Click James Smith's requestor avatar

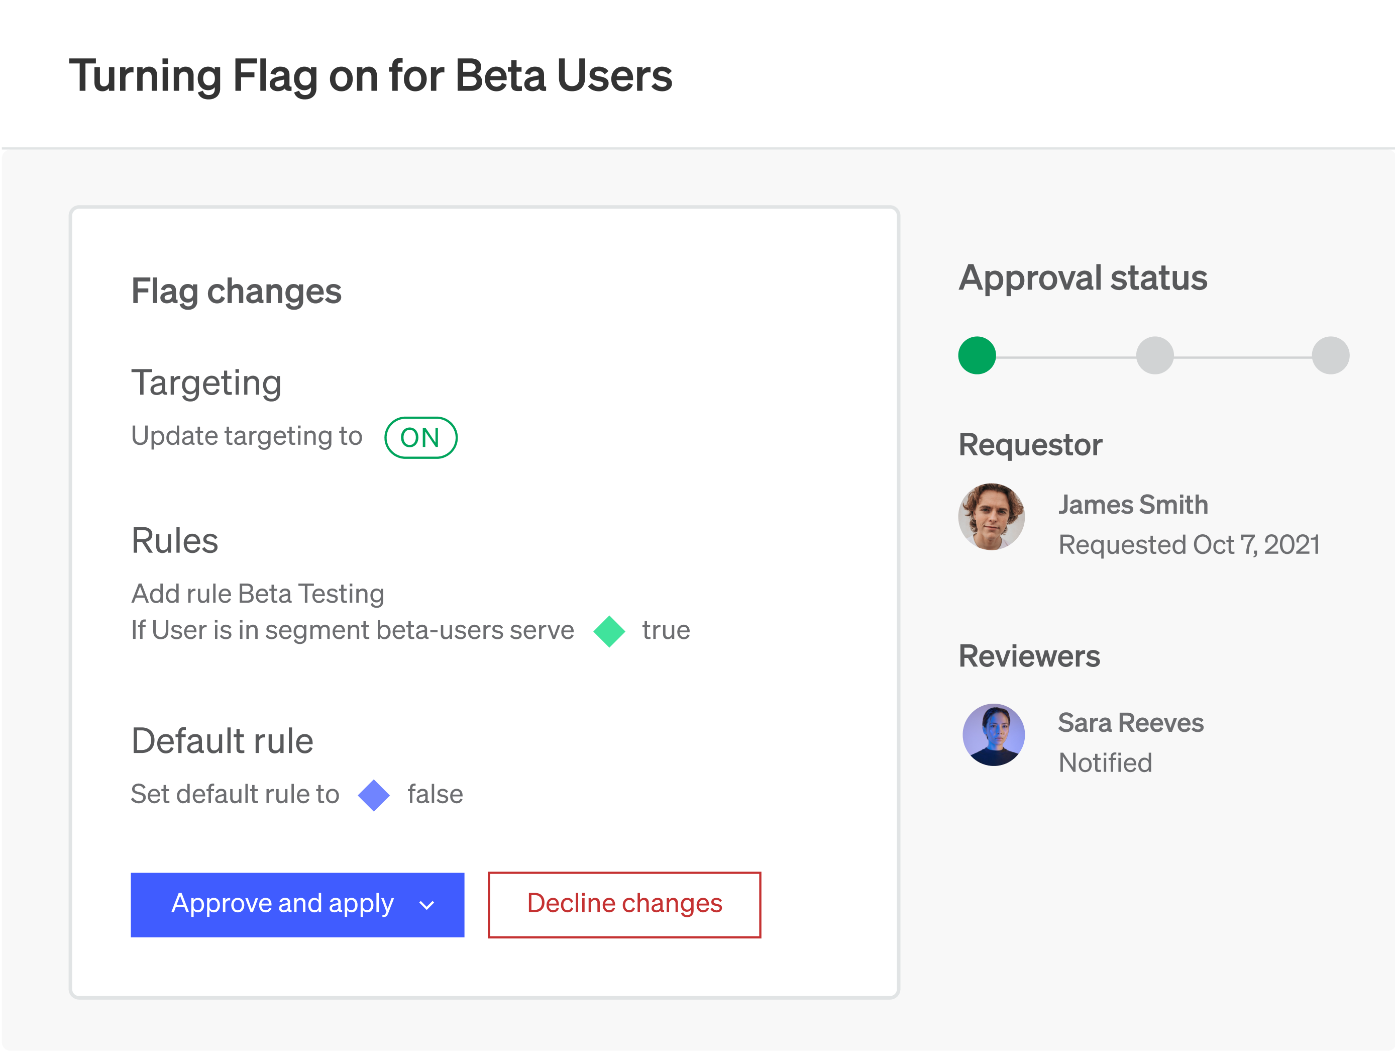click(992, 516)
